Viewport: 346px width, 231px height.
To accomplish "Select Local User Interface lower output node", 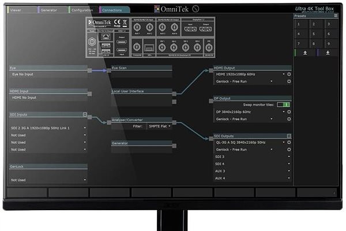I will (x=174, y=102).
